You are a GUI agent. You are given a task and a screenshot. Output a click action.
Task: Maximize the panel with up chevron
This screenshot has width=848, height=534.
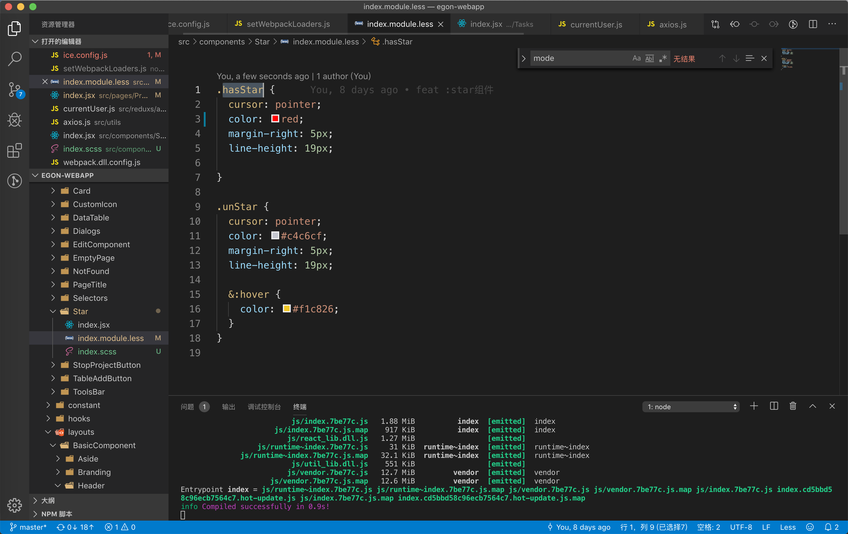812,406
